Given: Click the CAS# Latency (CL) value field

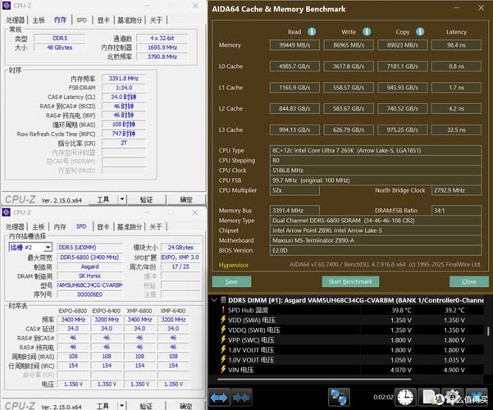Looking at the screenshot, I should click(121, 98).
